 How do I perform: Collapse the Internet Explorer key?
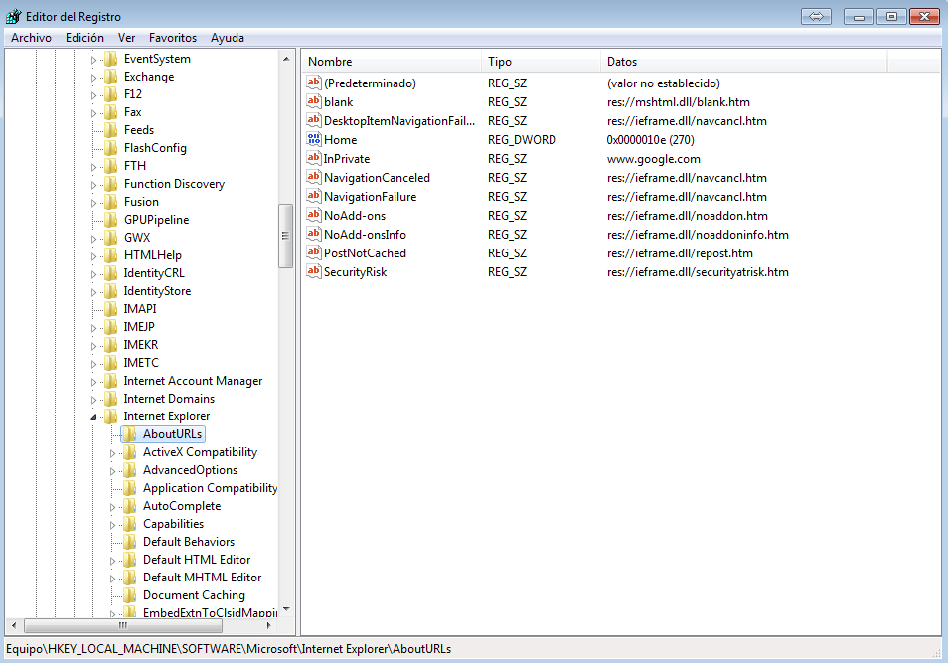(x=93, y=417)
